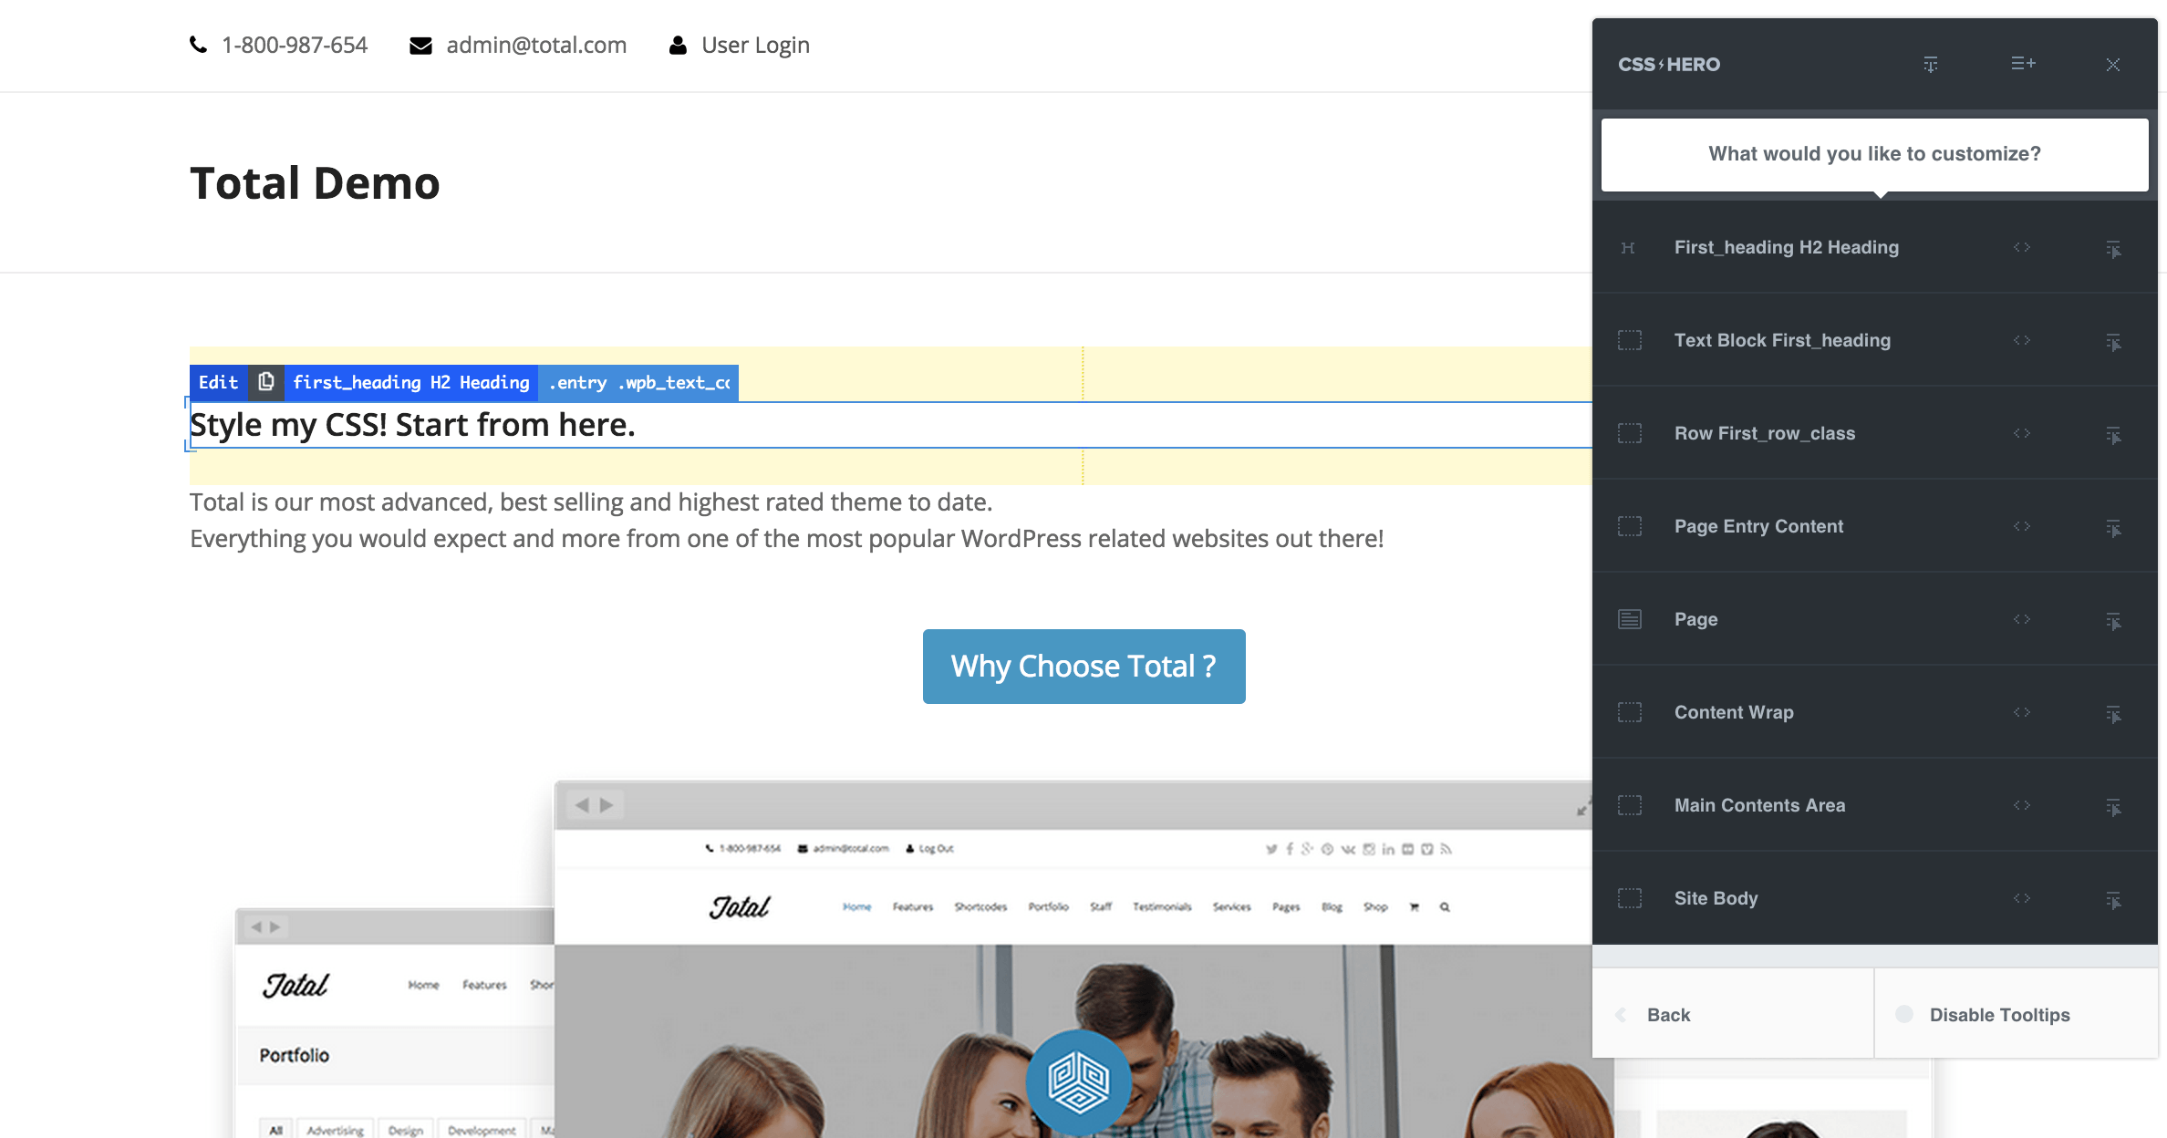Image resolution: width=2167 pixels, height=1138 pixels.
Task: Open User Login link
Action: pyautogui.click(x=755, y=45)
